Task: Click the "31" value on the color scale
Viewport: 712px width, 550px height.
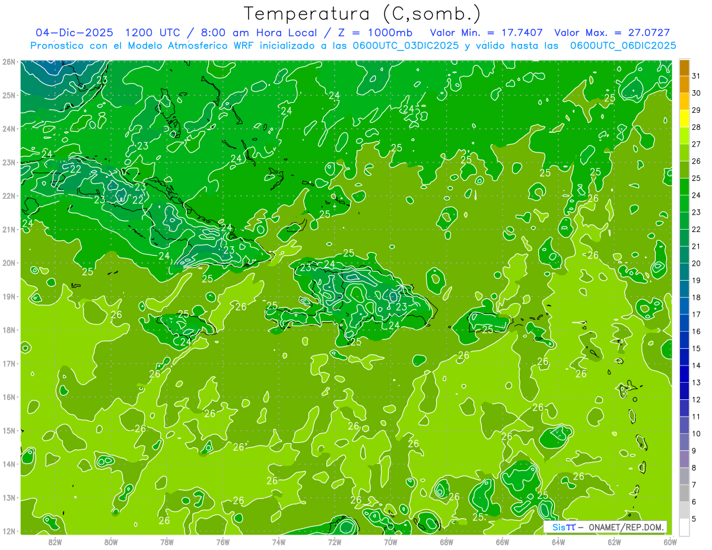Action: pos(696,76)
